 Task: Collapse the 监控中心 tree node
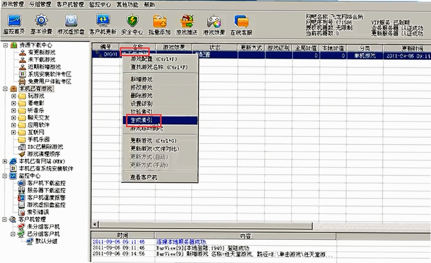(5, 176)
